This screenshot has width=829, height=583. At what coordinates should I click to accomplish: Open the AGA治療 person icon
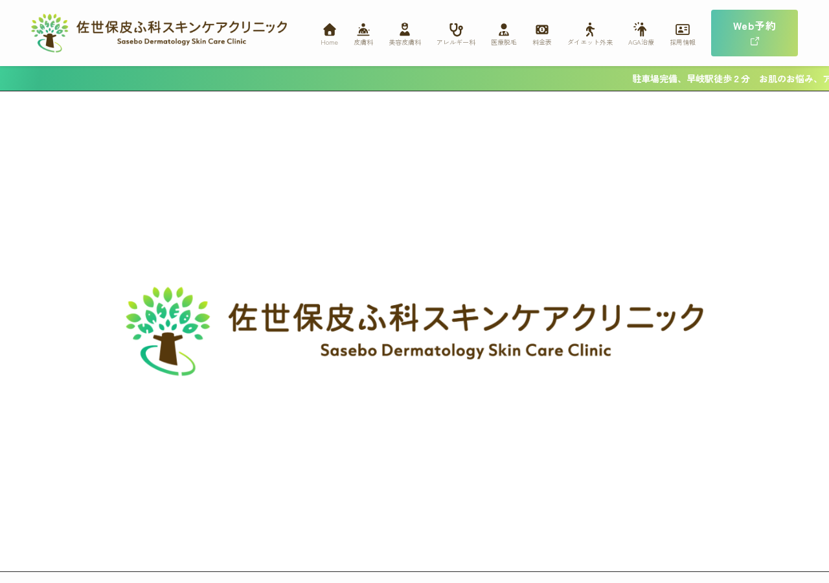pos(641,29)
